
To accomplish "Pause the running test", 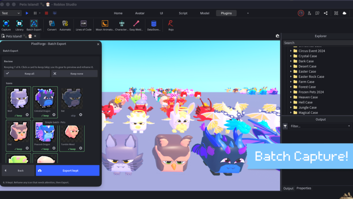I will [x=35, y=13].
